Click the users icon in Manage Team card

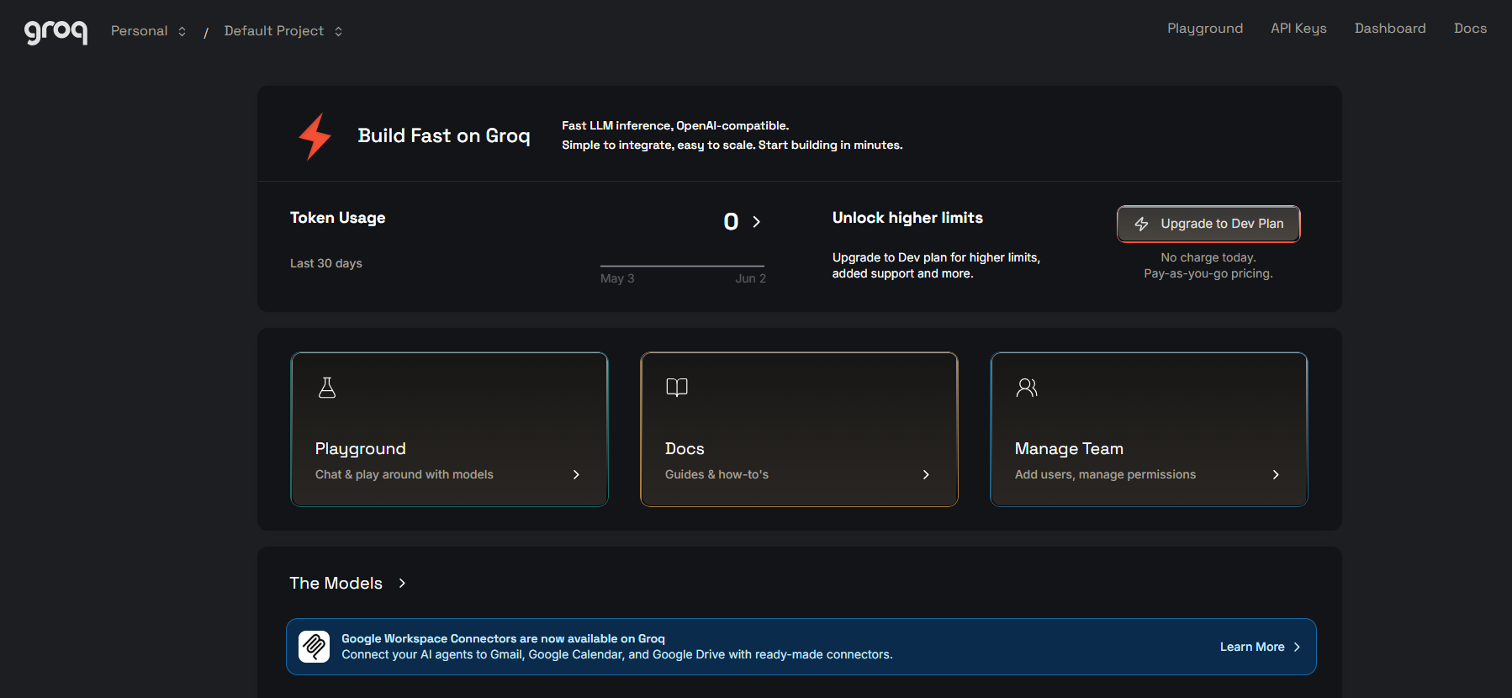[1027, 387]
